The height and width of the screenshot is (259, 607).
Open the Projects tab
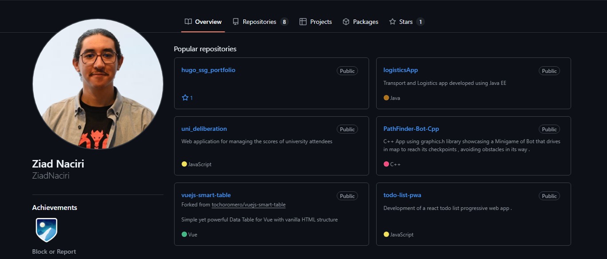click(320, 21)
